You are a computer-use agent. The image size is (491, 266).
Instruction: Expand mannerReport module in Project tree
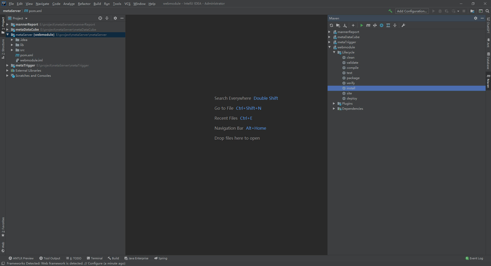7,24
